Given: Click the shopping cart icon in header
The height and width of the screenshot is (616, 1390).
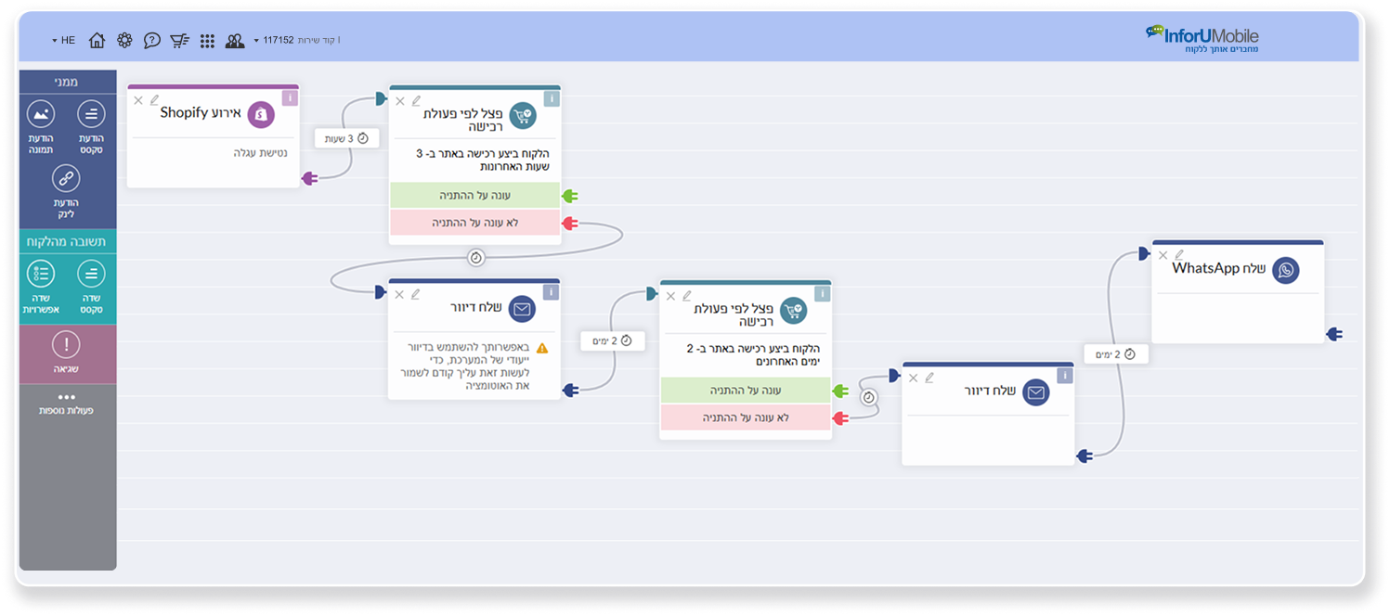Looking at the screenshot, I should 179,40.
